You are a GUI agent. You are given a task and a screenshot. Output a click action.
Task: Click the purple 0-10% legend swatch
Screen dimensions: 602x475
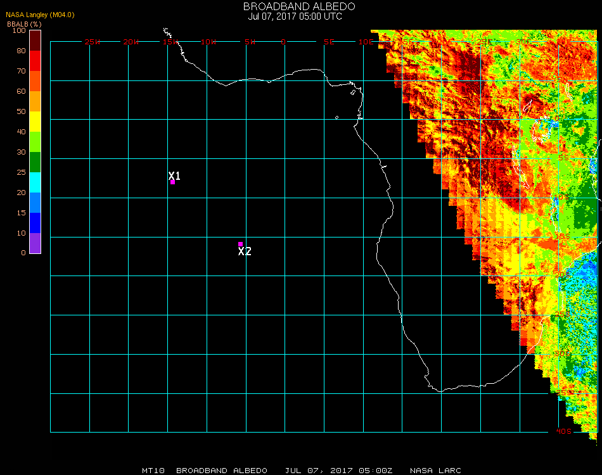[35, 243]
